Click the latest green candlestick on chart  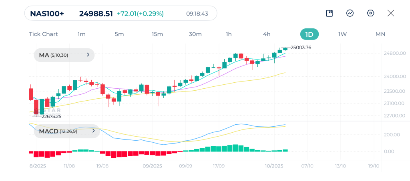(285, 49)
